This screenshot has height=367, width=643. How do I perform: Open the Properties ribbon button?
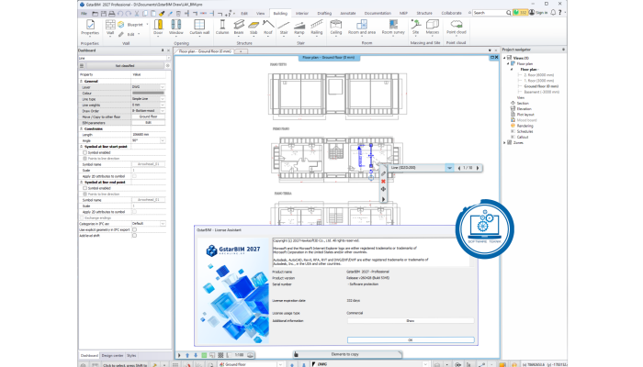coord(90,28)
